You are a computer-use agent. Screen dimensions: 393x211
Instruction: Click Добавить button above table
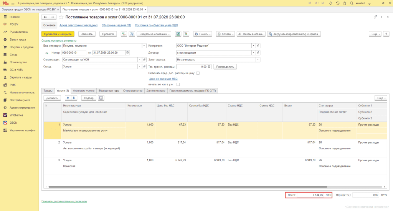52,98
